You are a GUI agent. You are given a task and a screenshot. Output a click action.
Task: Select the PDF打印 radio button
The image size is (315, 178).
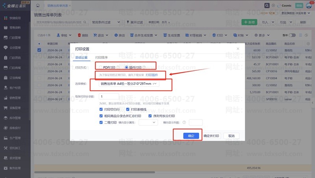(x=101, y=68)
